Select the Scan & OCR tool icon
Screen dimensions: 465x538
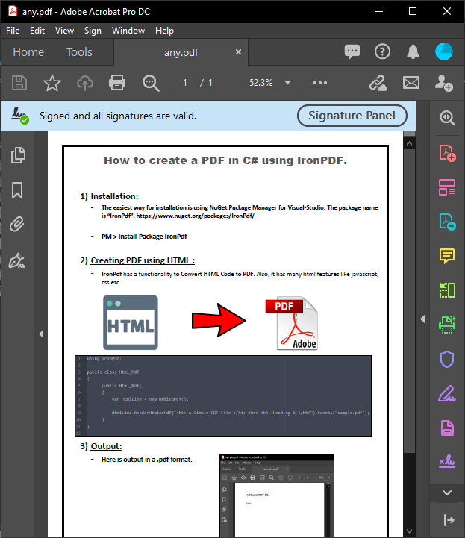coord(447,325)
